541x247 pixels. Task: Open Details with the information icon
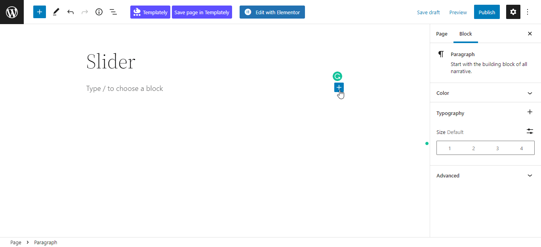point(99,12)
